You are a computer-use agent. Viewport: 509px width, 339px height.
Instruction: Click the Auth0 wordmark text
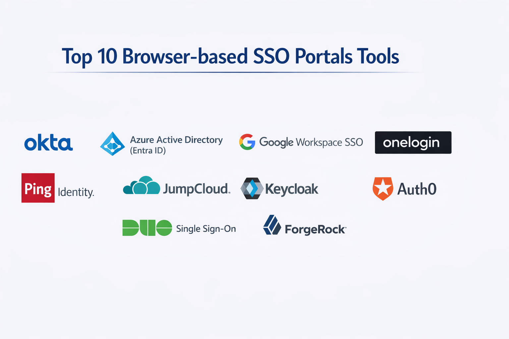417,189
